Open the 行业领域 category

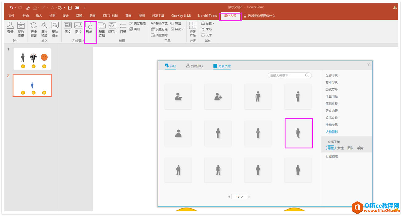[332, 156]
